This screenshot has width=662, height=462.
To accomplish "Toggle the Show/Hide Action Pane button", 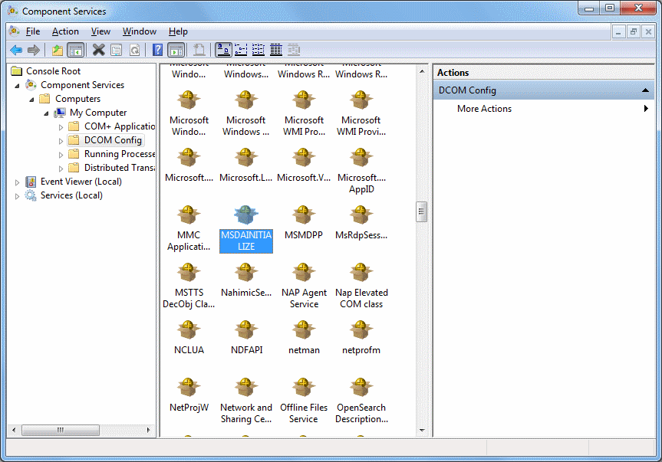I will [x=176, y=50].
